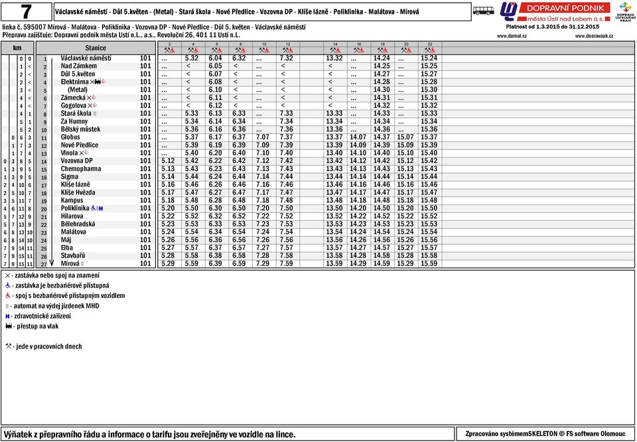
Task: Select the Klíše Hvězda stop name
Action: pos(78,192)
